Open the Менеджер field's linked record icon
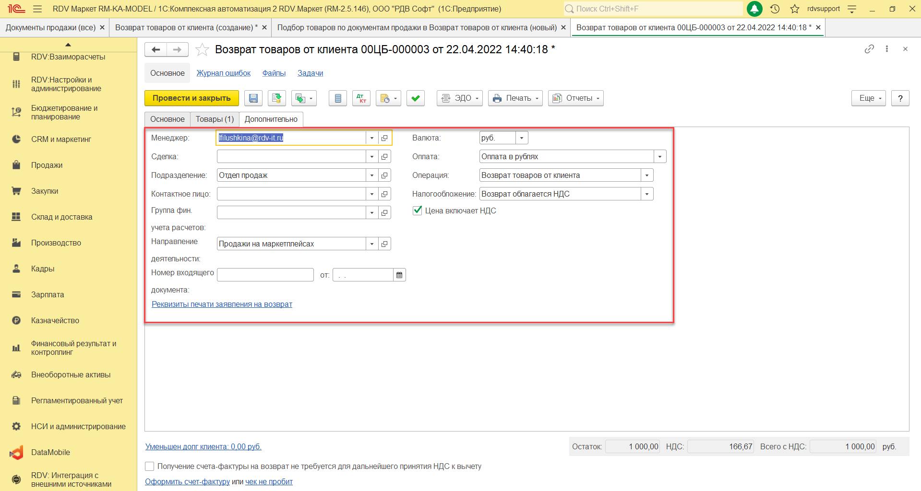Screen dimensions: 921x491 384,138
